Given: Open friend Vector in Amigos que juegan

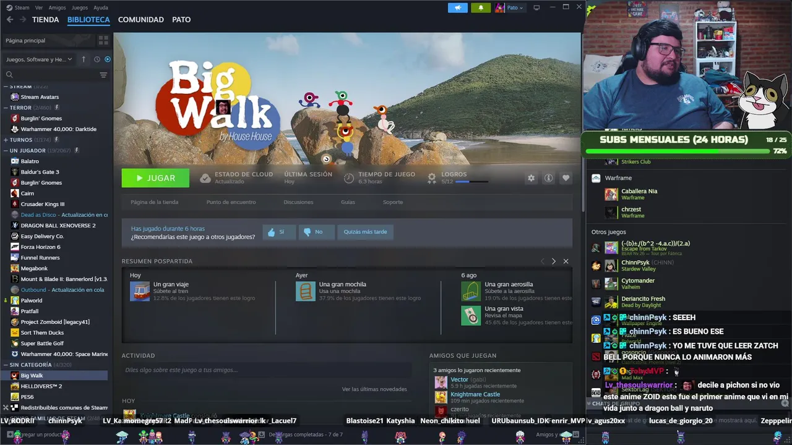Looking at the screenshot, I should click(459, 379).
